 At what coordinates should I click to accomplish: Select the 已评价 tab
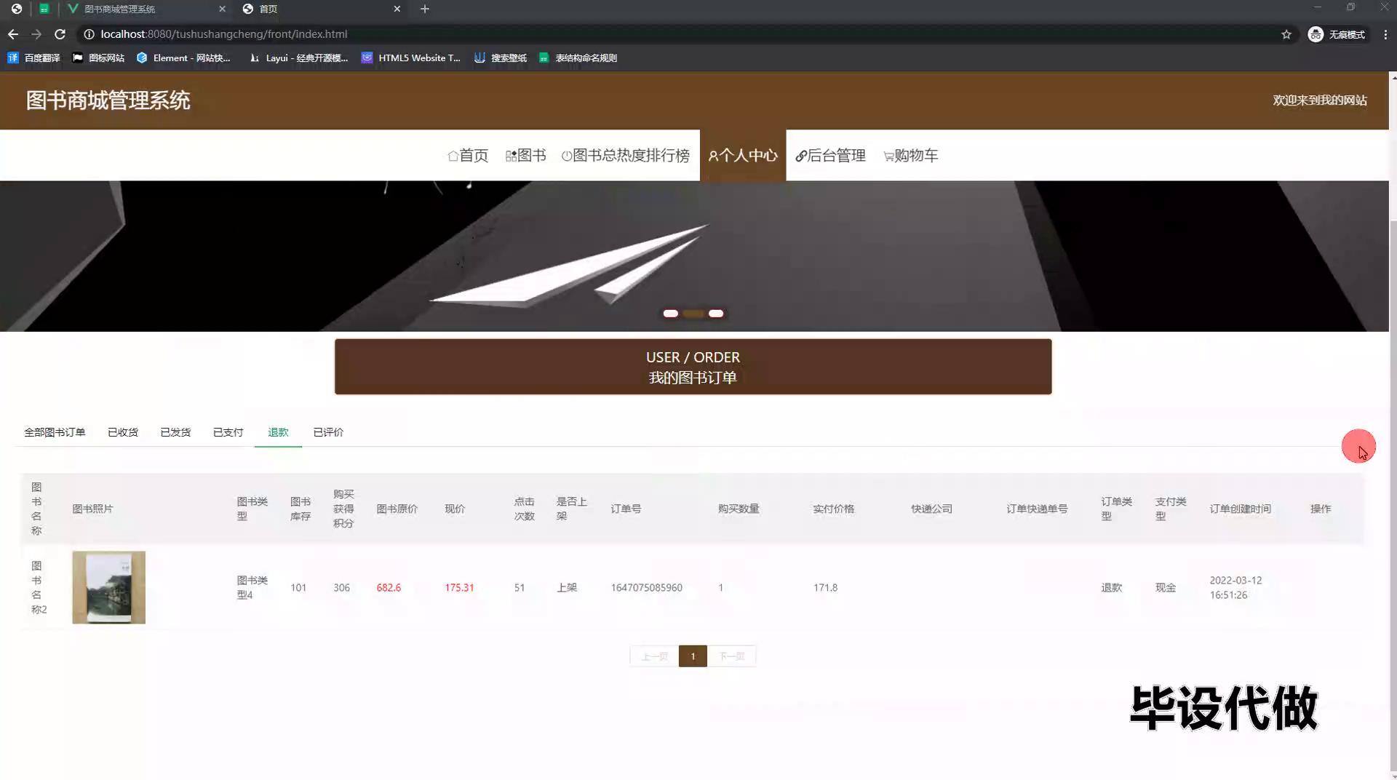click(328, 432)
